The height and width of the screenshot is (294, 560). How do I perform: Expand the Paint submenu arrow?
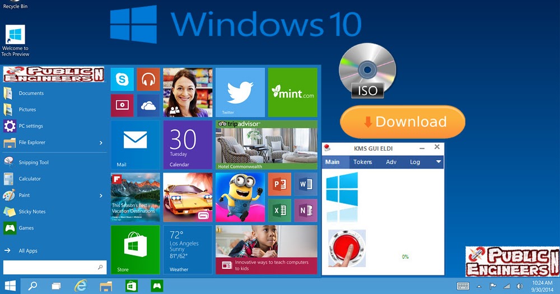point(101,195)
